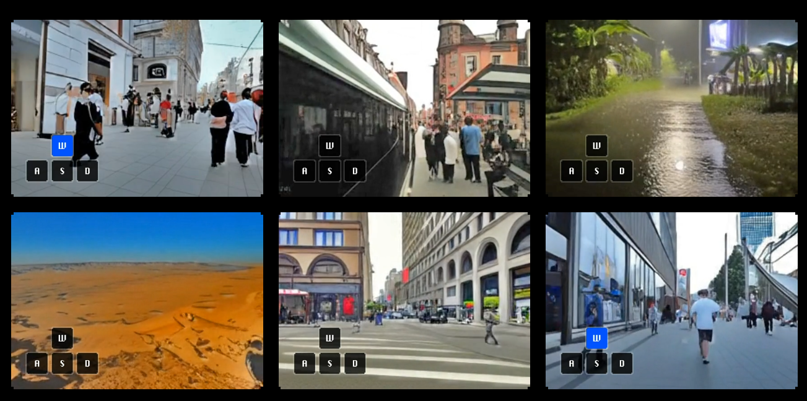Select the city crosswalk street thumbnail
Image resolution: width=807 pixels, height=401 pixels.
[x=404, y=301]
